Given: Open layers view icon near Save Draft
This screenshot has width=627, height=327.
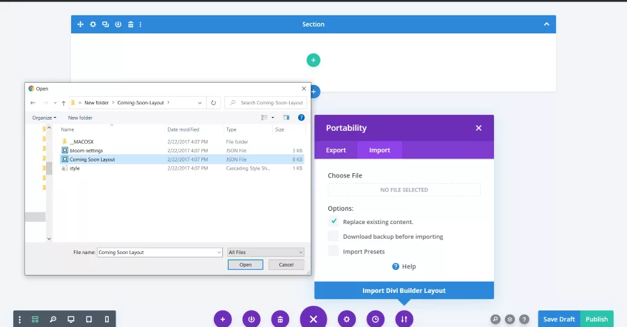Looking at the screenshot, I should tap(510, 319).
